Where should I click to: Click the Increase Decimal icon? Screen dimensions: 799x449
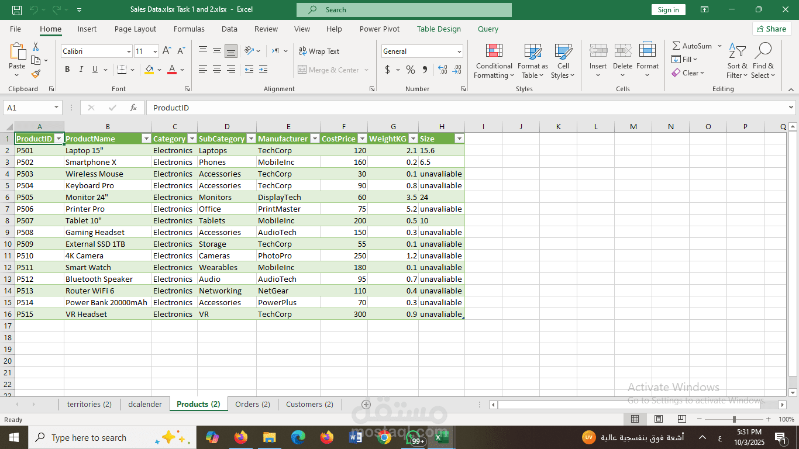pos(443,70)
